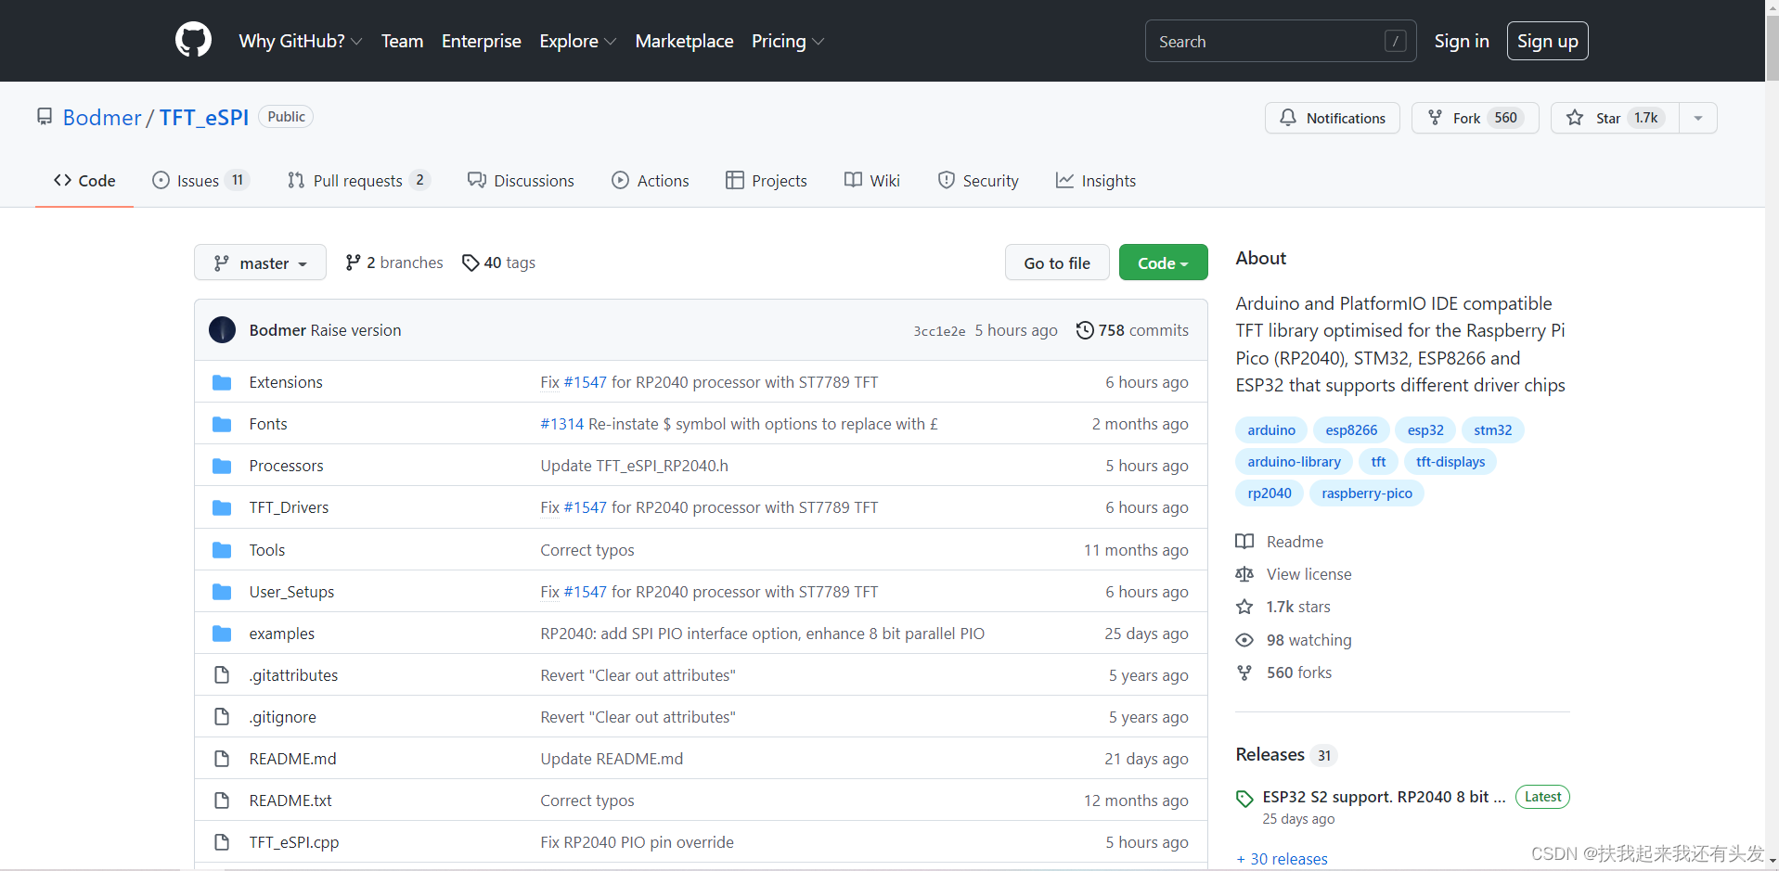
Task: Expand the Pricing menu
Action: click(x=787, y=41)
